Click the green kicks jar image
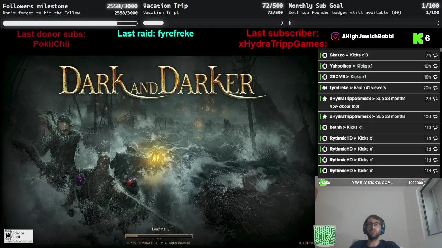The image size is (442, 248). [324, 236]
